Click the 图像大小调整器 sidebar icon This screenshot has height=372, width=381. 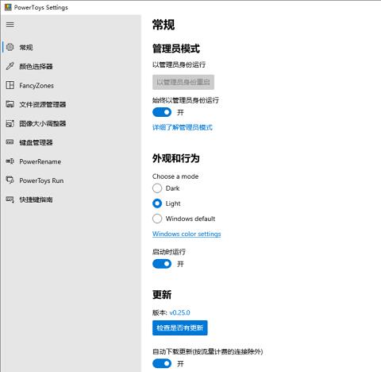(10, 123)
